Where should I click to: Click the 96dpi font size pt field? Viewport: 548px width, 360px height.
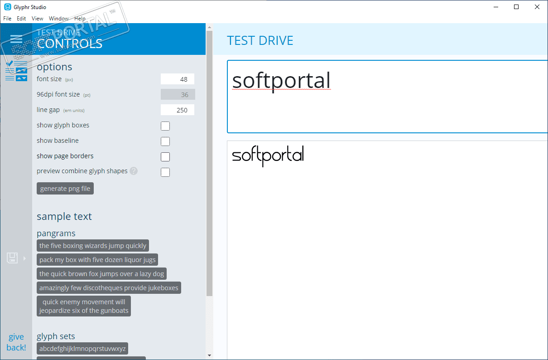coord(178,94)
